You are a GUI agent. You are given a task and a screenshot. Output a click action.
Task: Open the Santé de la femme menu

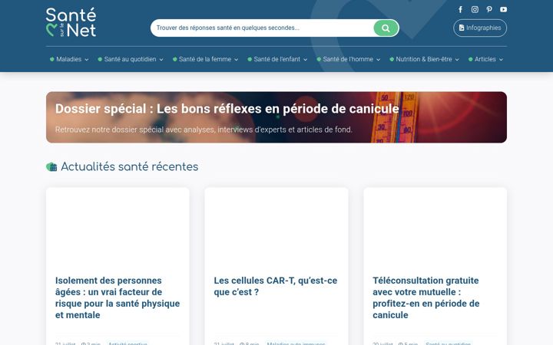pos(205,59)
